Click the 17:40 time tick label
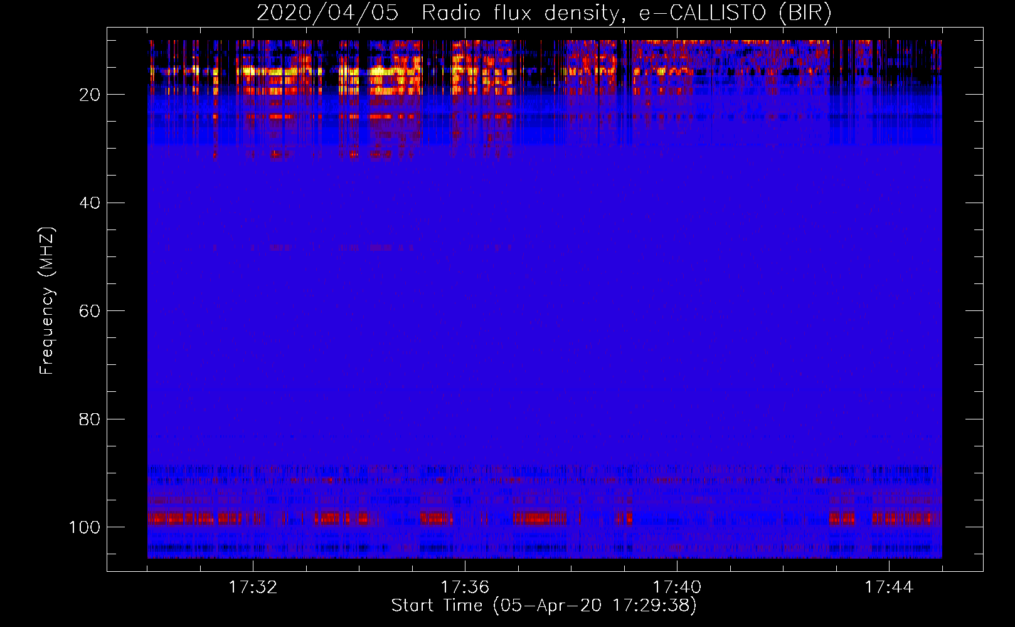Viewport: 1015px width, 627px height. click(x=677, y=587)
